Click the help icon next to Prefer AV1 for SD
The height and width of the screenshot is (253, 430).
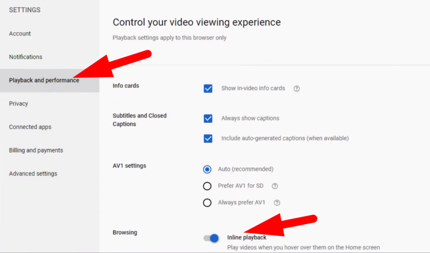[x=275, y=186]
